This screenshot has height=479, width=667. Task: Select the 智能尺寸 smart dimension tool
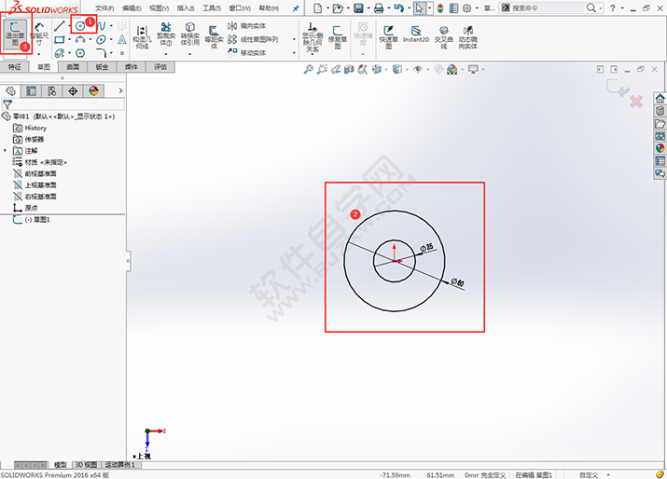click(39, 34)
